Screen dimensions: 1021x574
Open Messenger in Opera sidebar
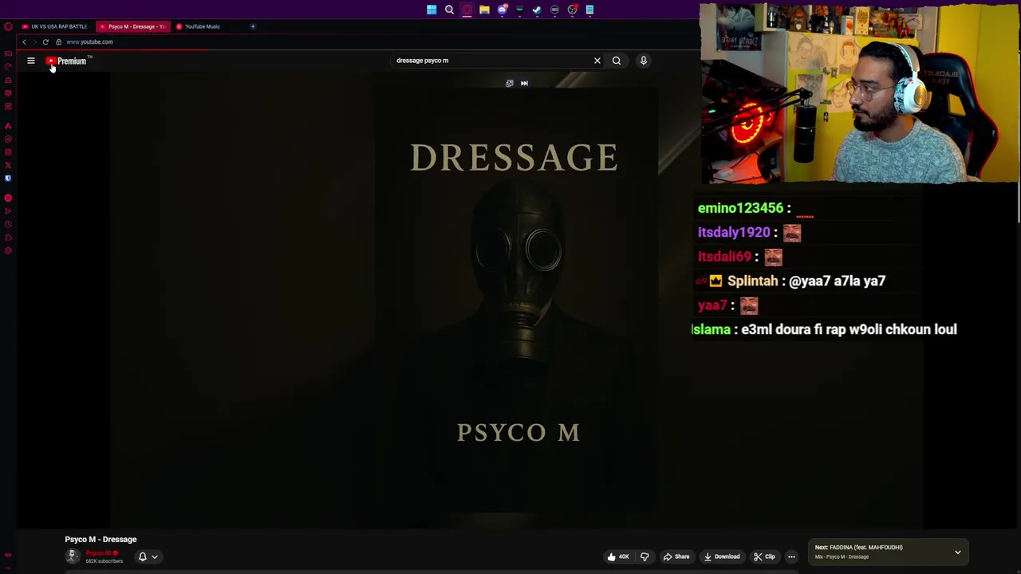point(8,139)
